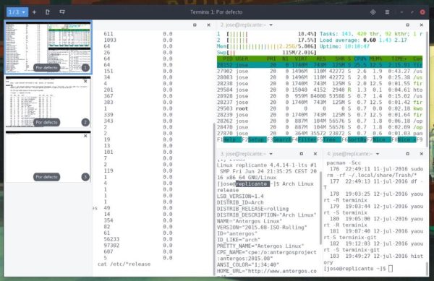Open terminal 4 title dropdown

tap(378, 154)
